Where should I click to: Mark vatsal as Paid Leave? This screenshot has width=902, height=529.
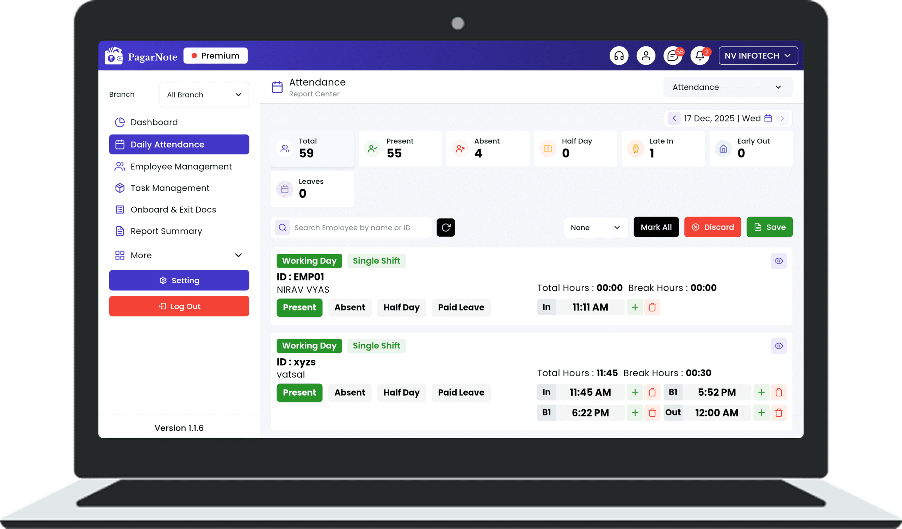coord(461,392)
